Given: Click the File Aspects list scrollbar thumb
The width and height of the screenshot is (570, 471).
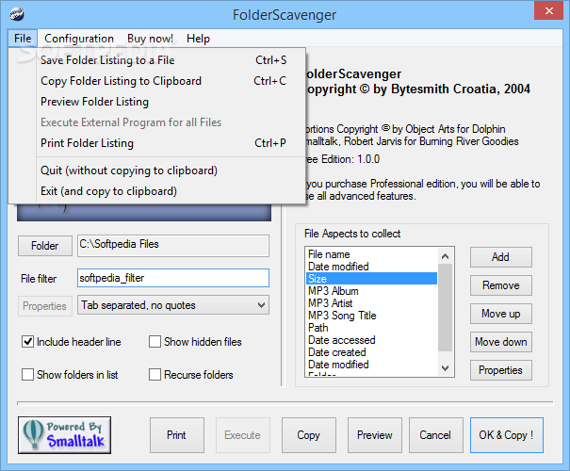Looking at the screenshot, I should click(445, 307).
